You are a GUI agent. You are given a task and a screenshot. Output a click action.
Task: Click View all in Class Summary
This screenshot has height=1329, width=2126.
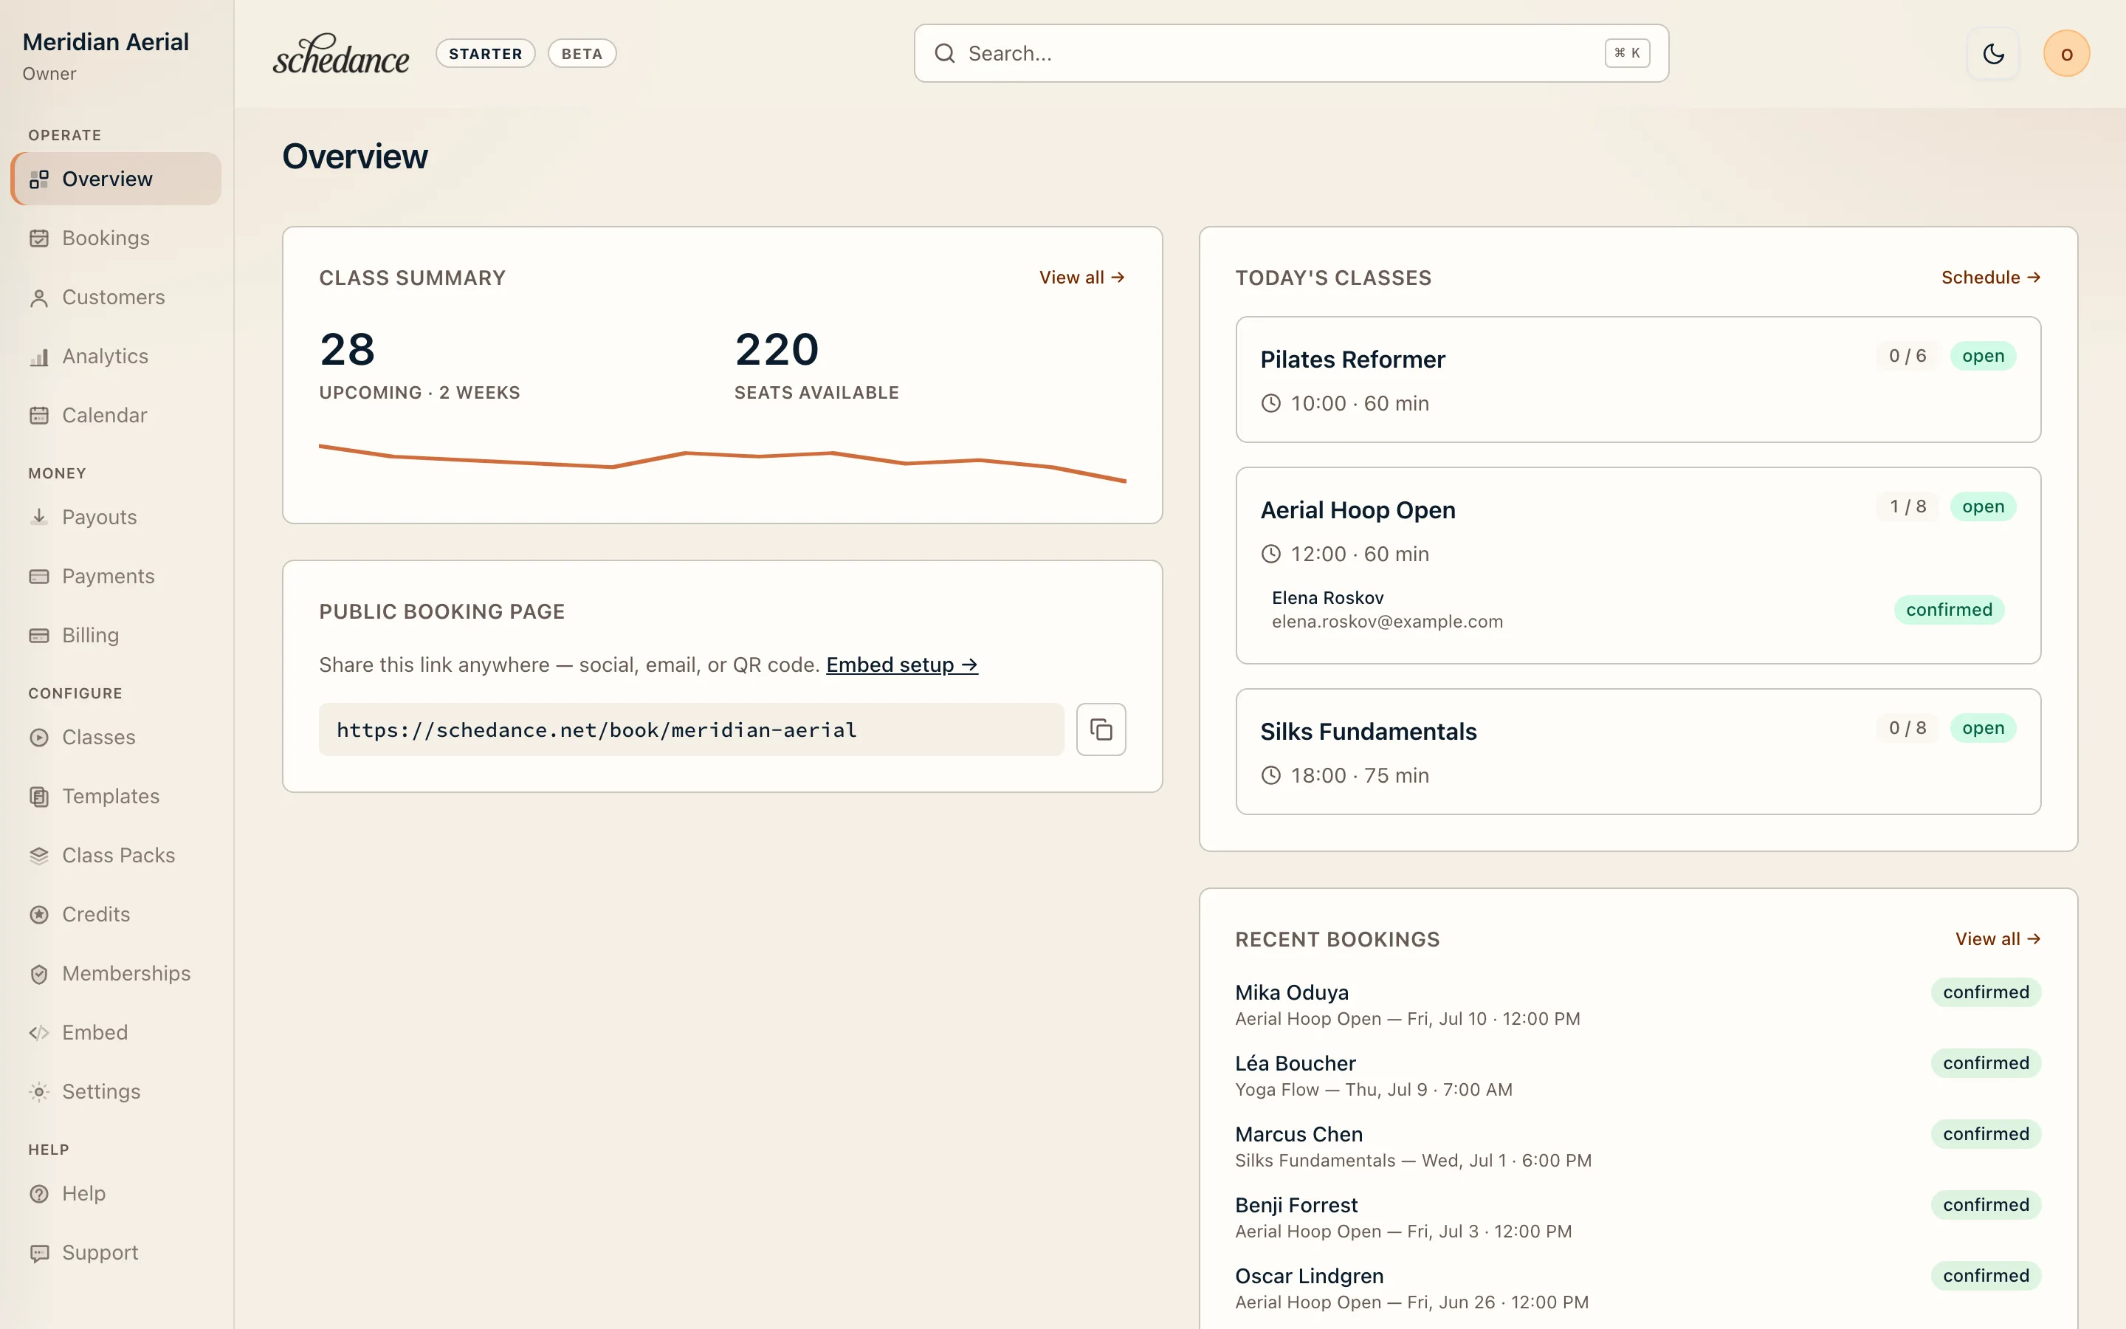click(x=1081, y=278)
